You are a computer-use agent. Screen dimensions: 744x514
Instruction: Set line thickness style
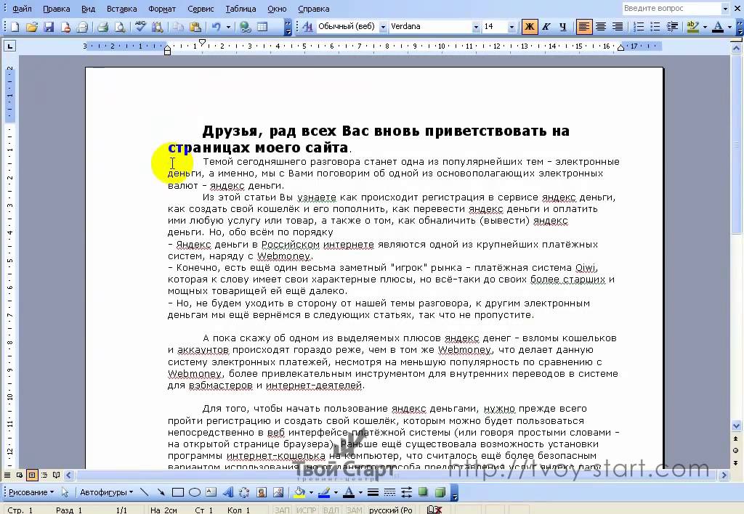click(x=373, y=492)
